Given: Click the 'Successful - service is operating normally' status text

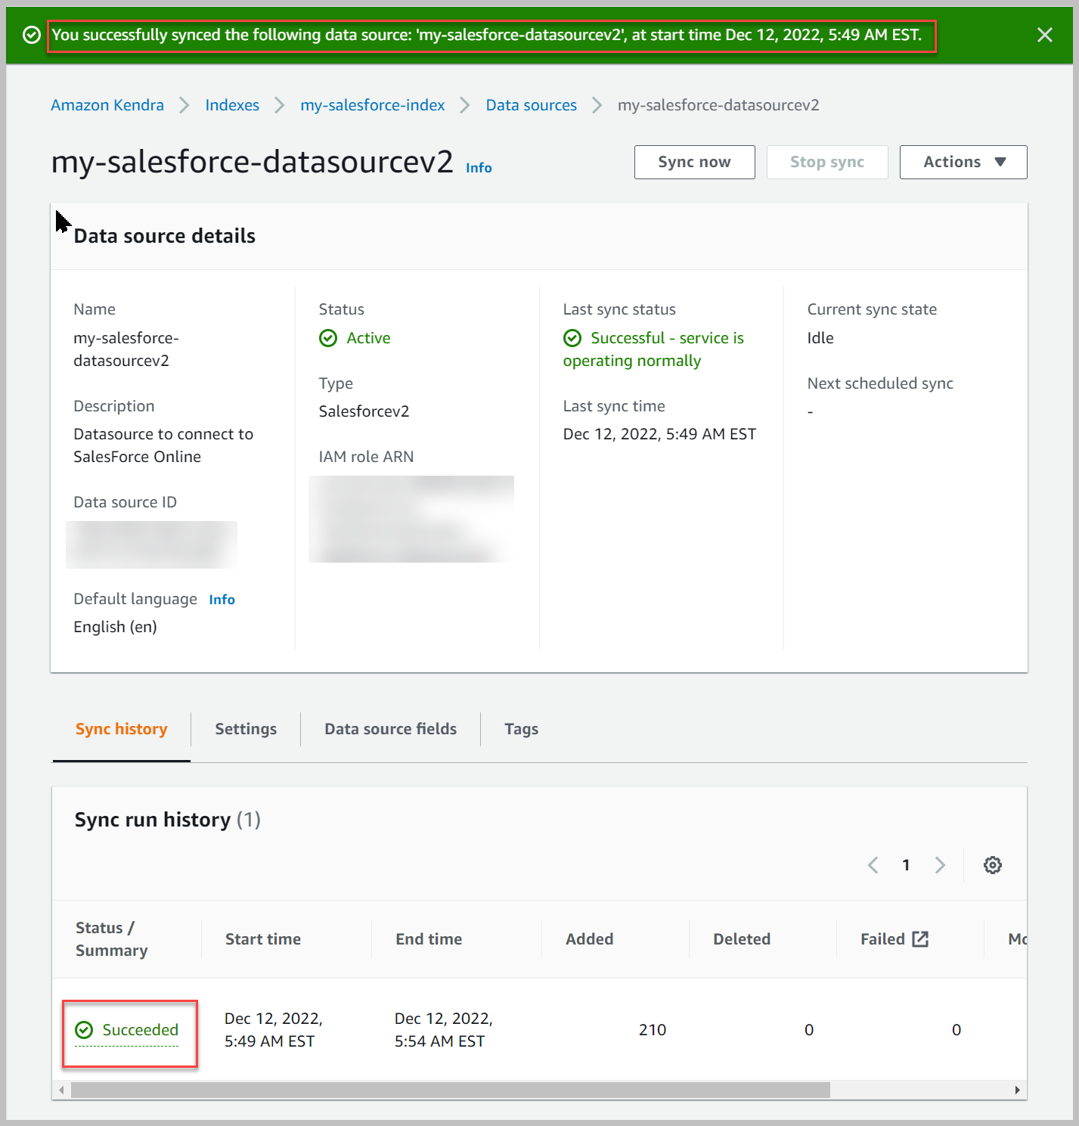Looking at the screenshot, I should pos(653,349).
